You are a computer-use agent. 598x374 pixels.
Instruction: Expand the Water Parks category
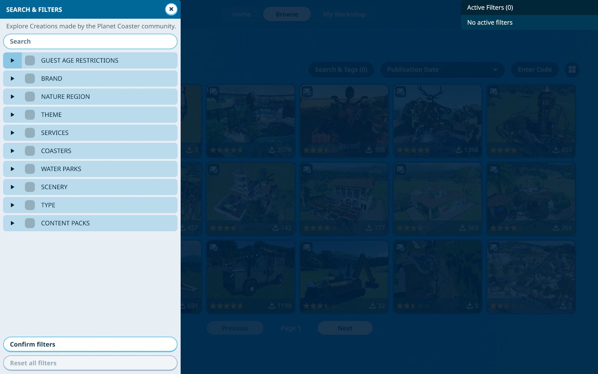pos(12,169)
